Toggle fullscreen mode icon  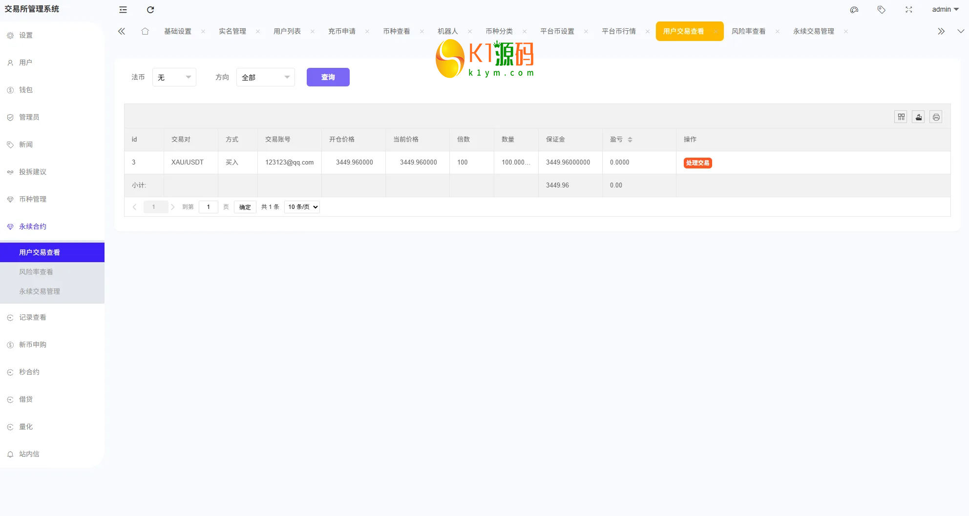tap(909, 10)
